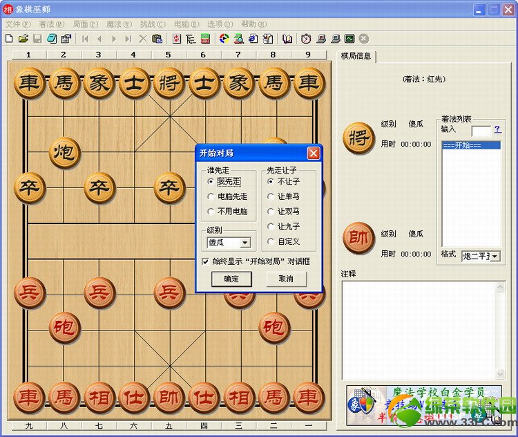This screenshot has height=437, width=518.
Task: Open the 格式 炮二平五 dropdown
Action: point(495,257)
